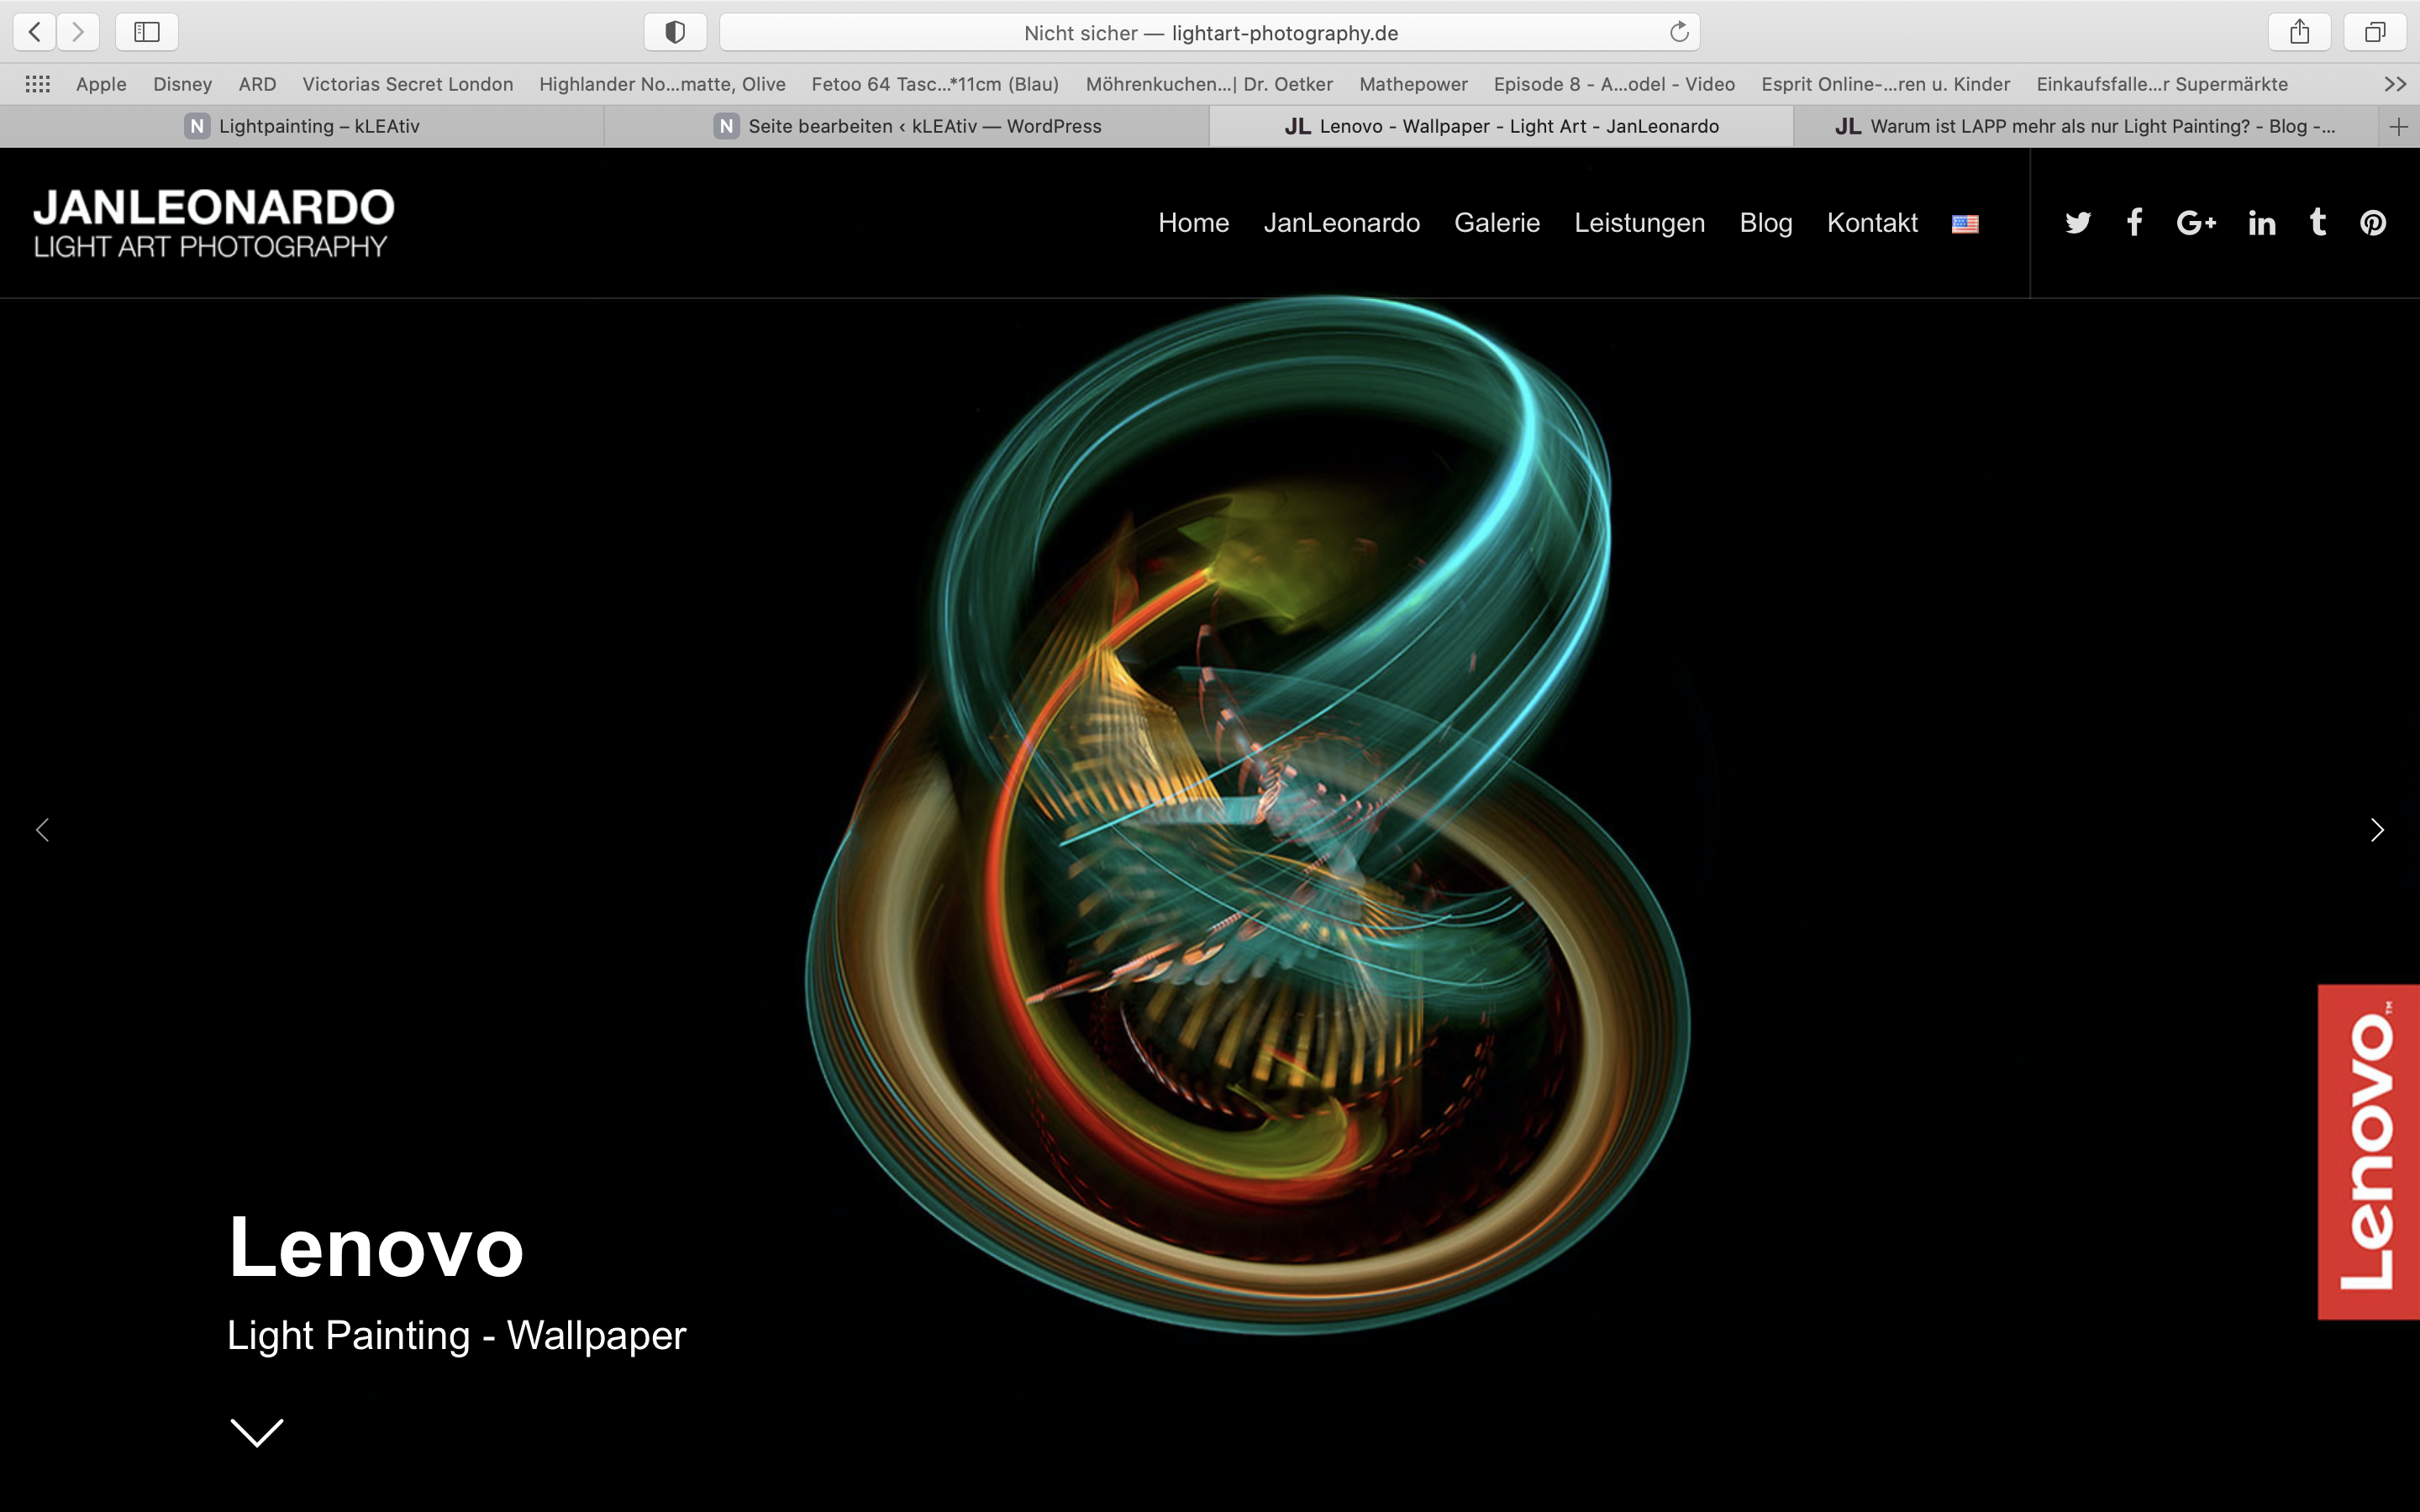2420x1512 pixels.
Task: Expand hidden bookmarks with double chevron
Action: pos(2394,84)
